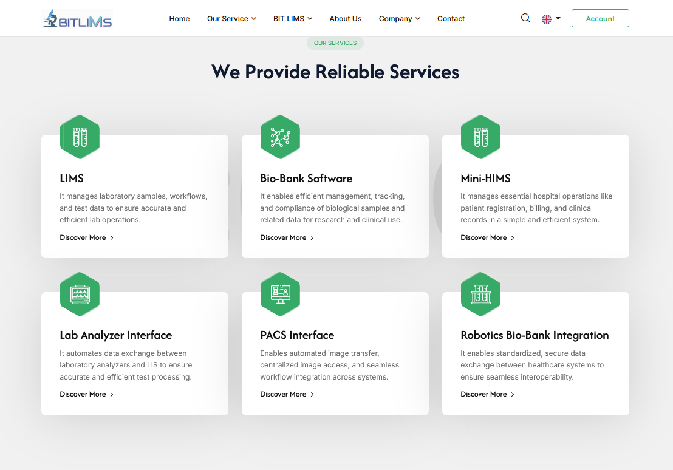Open the language flag selector

click(x=550, y=19)
